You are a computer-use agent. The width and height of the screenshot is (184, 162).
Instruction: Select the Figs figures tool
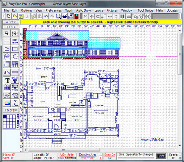point(15,88)
